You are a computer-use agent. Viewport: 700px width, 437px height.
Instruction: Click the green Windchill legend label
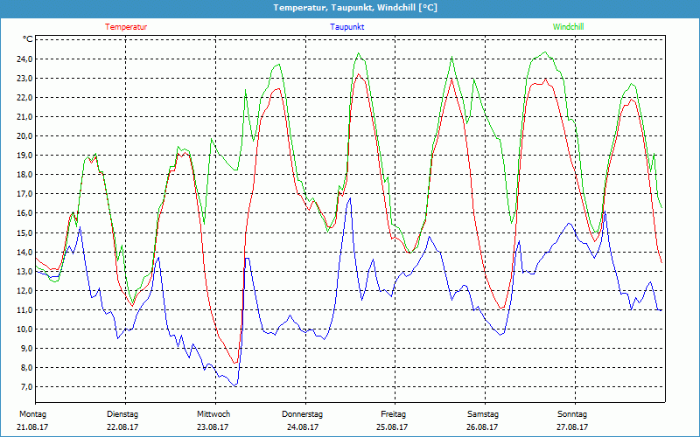[x=568, y=27]
